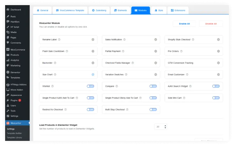Open the Gutenberg tab
234x146 pixels.
99,11
